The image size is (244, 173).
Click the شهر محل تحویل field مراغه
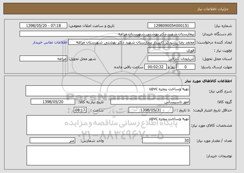(x=43, y=59)
